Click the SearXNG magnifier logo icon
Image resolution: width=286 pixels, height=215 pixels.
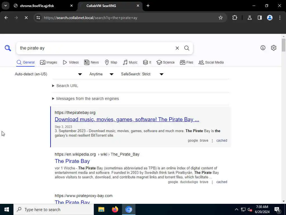[8, 48]
